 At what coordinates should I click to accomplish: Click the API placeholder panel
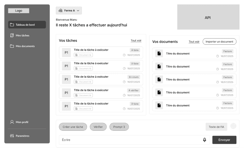(208, 17)
